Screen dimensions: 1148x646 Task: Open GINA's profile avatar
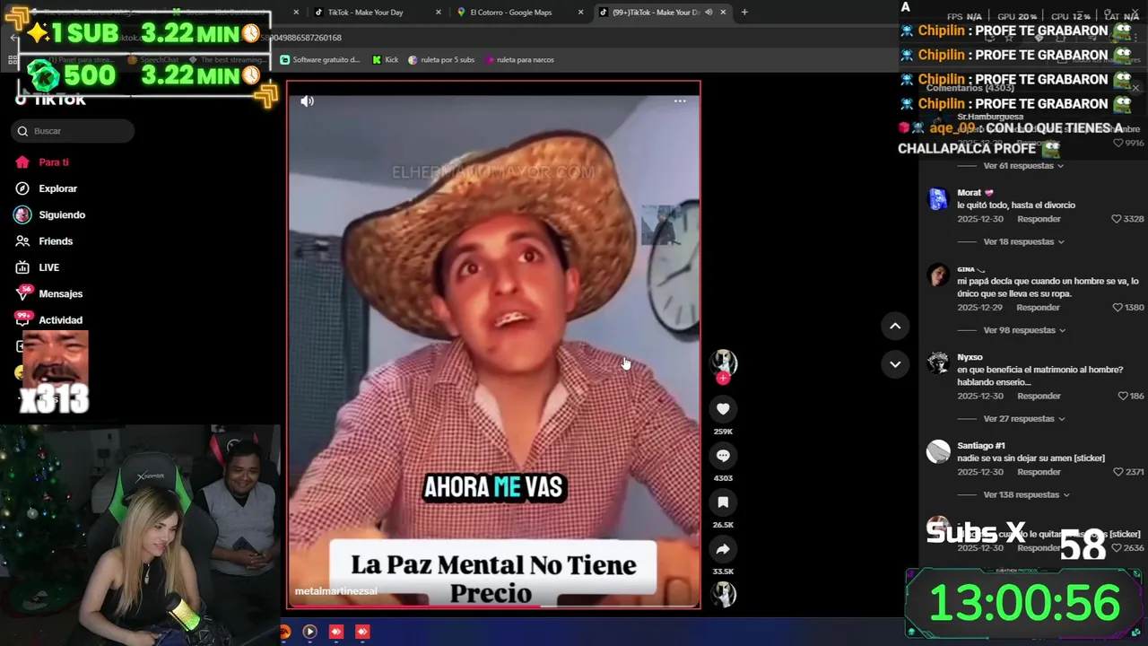[938, 275]
